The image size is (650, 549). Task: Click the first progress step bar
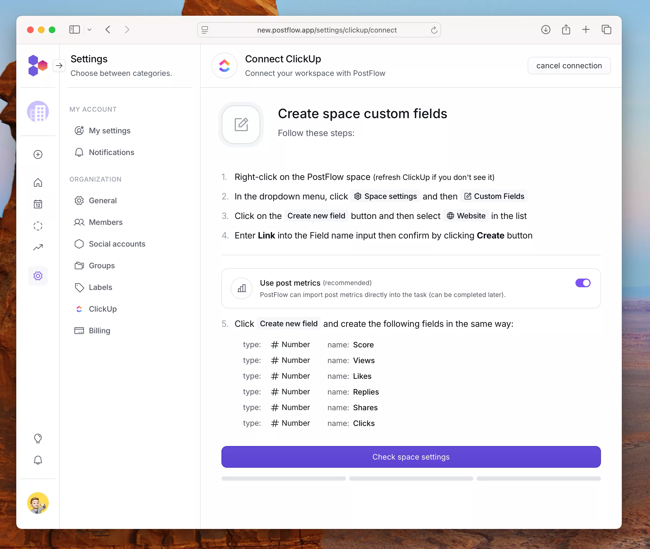[x=284, y=479]
